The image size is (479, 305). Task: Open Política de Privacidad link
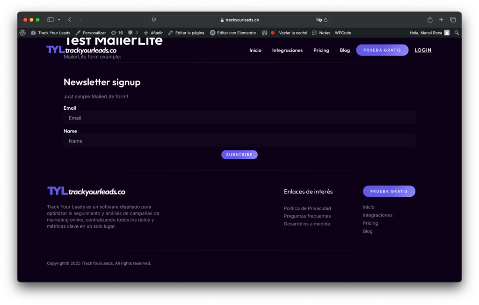pyautogui.click(x=307, y=208)
